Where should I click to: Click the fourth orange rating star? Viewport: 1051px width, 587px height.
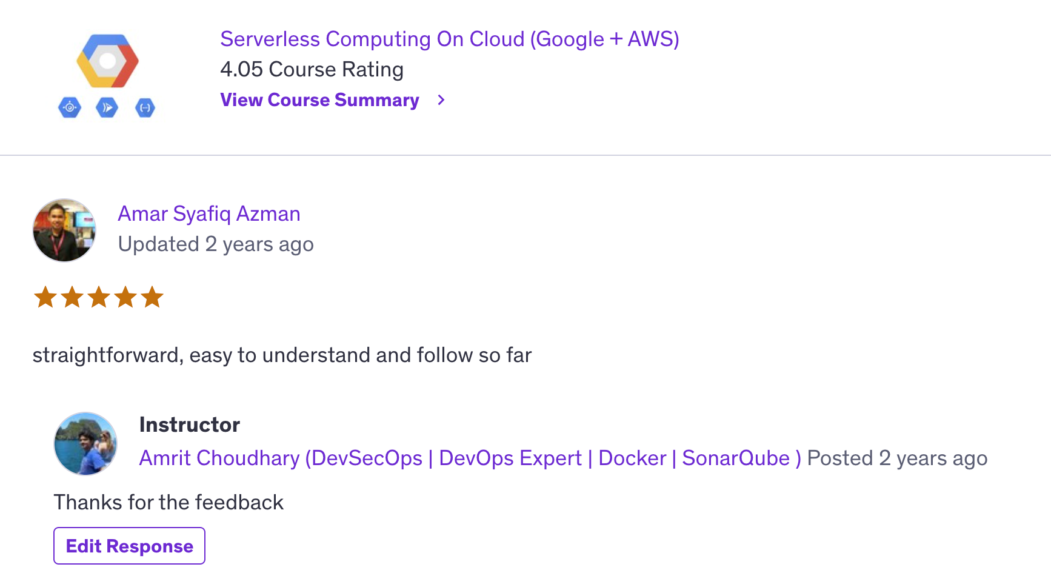[x=125, y=297]
